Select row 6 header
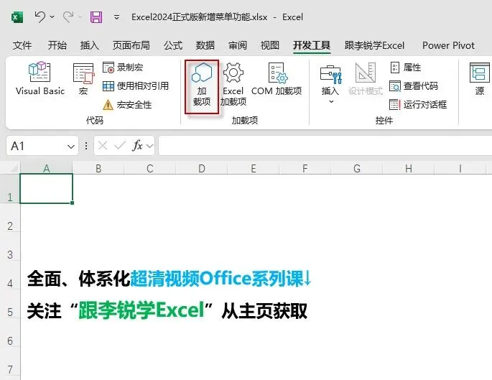Viewport: 492px width, 380px height. click(10, 333)
